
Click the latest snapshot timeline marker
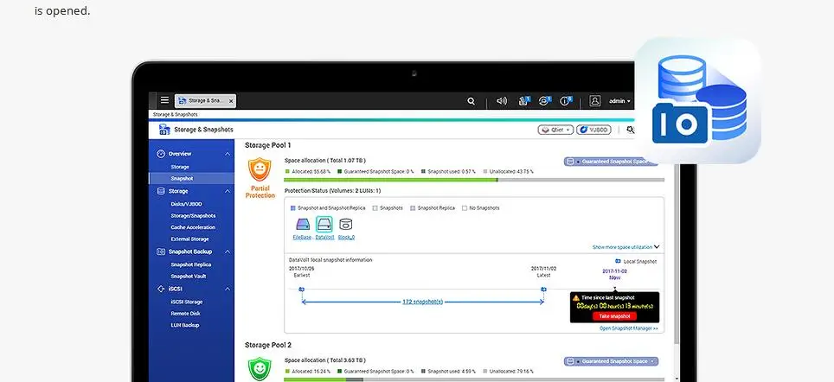(543, 289)
